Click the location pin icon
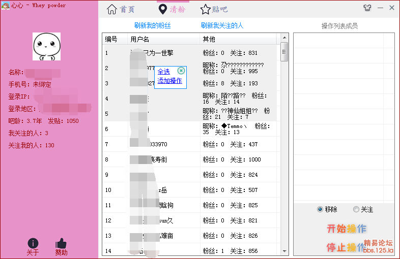The image size is (400, 259). [162, 10]
